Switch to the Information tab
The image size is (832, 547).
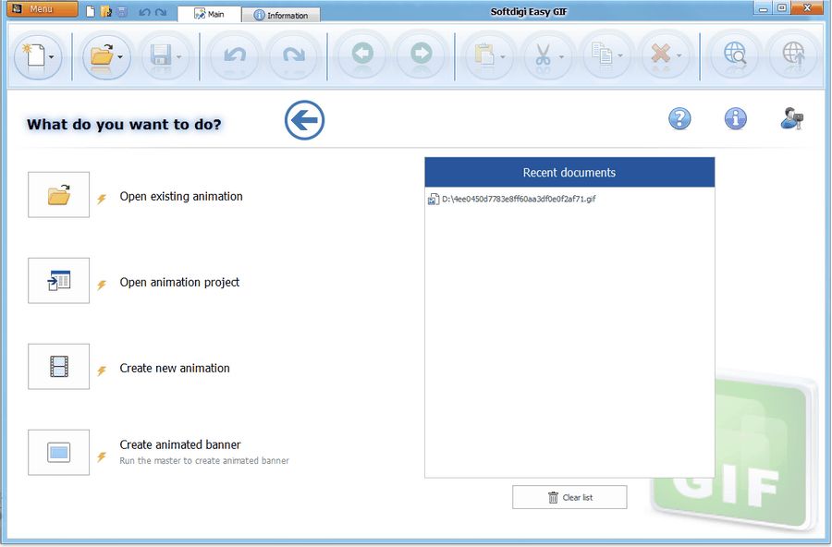[281, 15]
